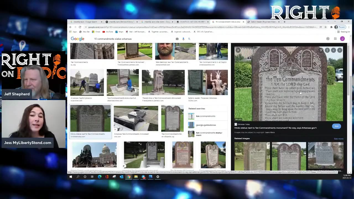The height and width of the screenshot is (199, 354).
Task: Open the Arkansas Capitol grounds image result
Action: click(87, 82)
